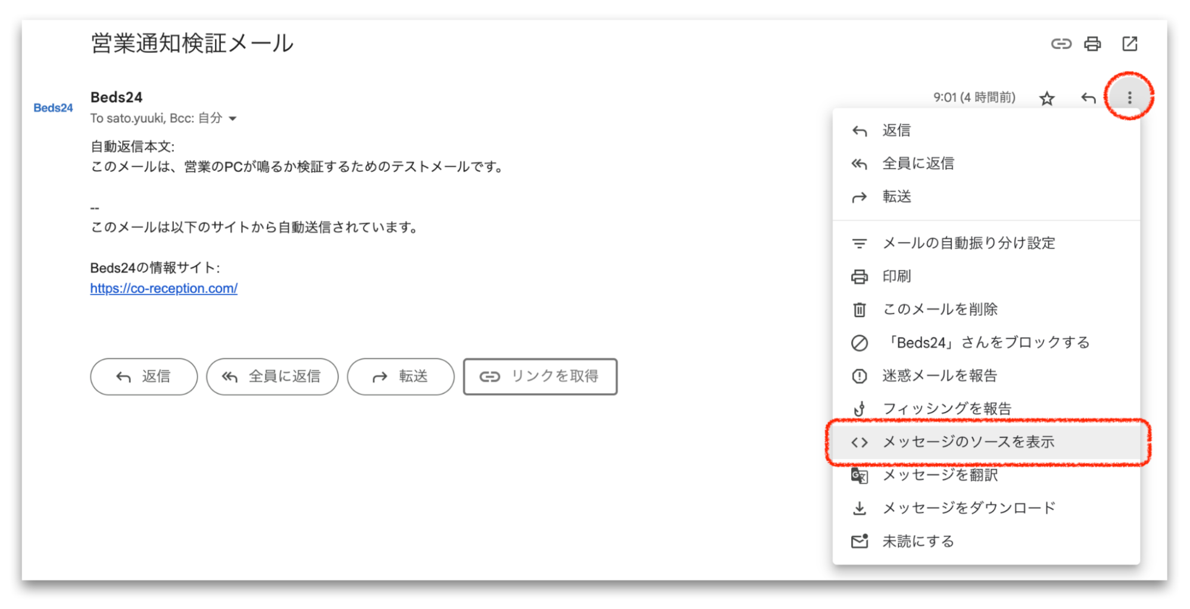Open メールの自動振り分け設定 filter option
The image size is (1190, 609).
tap(968, 243)
